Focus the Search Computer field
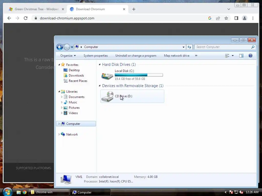Viewport: 262px width, 196px height. tap(223, 47)
